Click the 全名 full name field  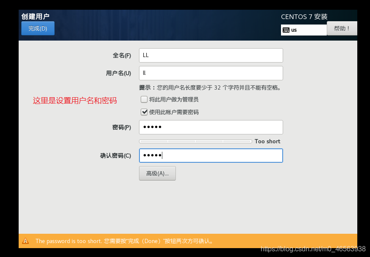(211, 55)
